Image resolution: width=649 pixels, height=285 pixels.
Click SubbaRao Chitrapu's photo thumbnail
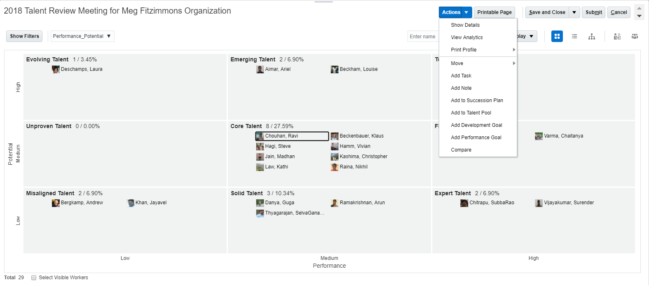tap(464, 203)
